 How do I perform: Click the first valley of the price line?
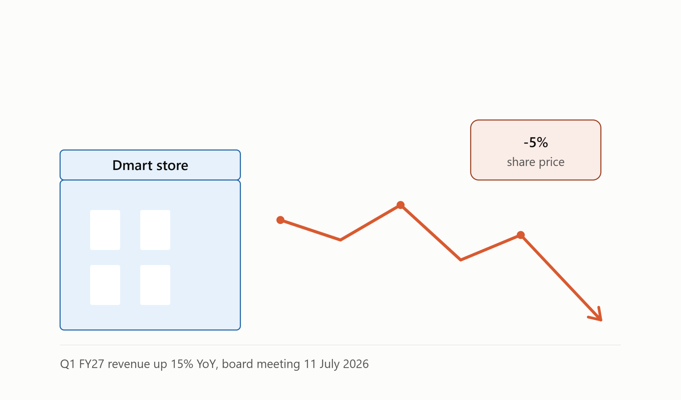pyautogui.click(x=340, y=240)
